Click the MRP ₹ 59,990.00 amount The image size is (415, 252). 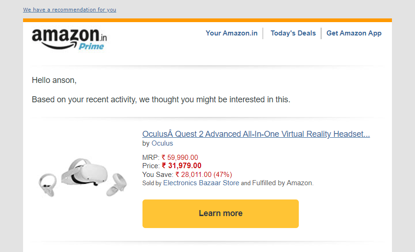180,158
